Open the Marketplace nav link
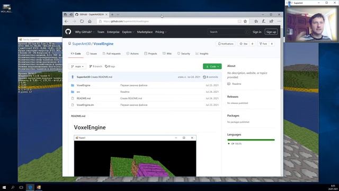 click(x=145, y=32)
